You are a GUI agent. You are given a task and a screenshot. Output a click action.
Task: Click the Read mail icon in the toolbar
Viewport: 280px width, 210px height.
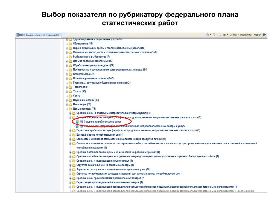pyautogui.click(x=220, y=35)
